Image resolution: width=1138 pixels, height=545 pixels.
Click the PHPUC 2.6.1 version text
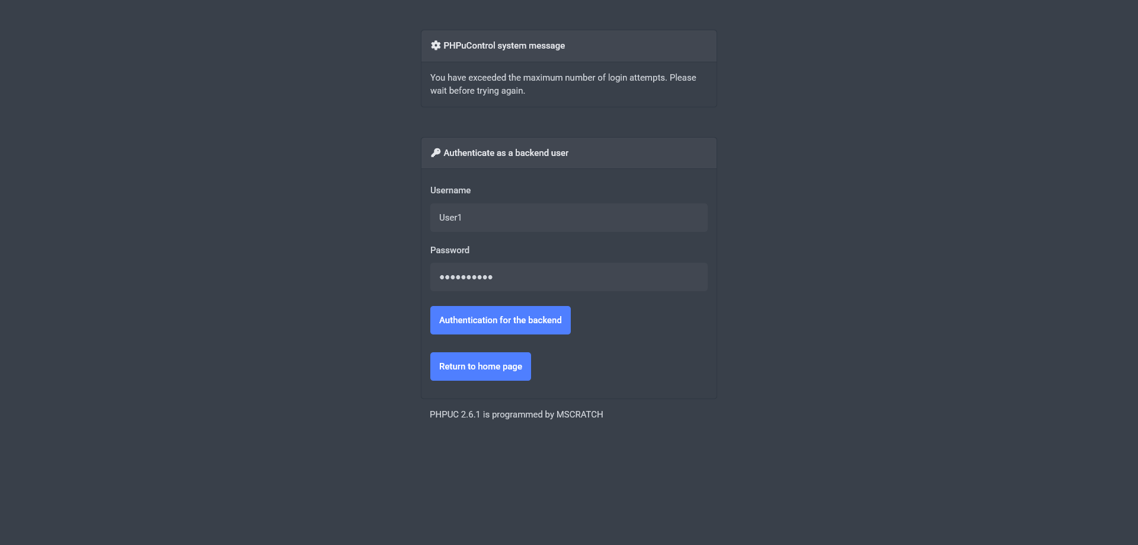455,415
